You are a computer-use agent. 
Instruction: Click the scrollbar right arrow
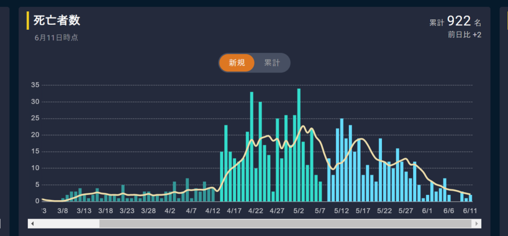tap(477, 224)
